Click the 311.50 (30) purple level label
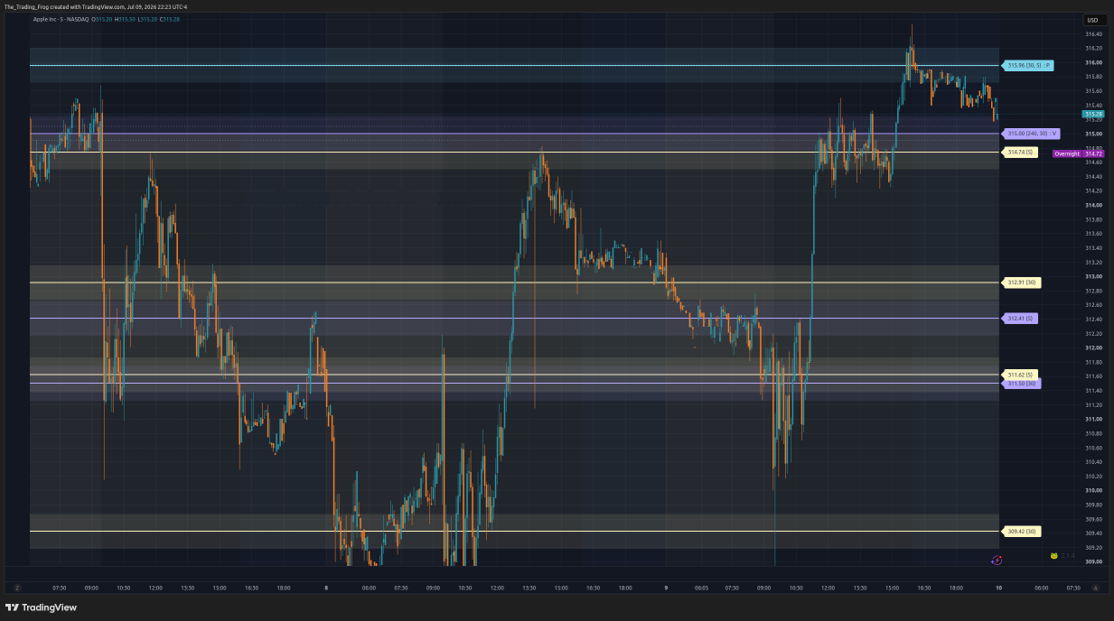Image resolution: width=1114 pixels, height=621 pixels. tap(1022, 384)
